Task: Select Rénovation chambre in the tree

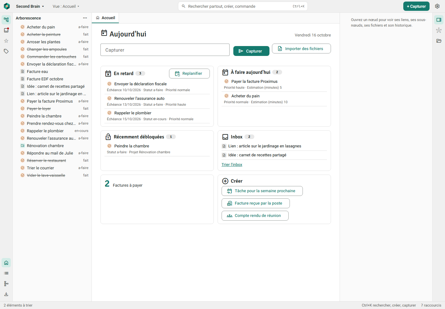Action: coord(45,146)
